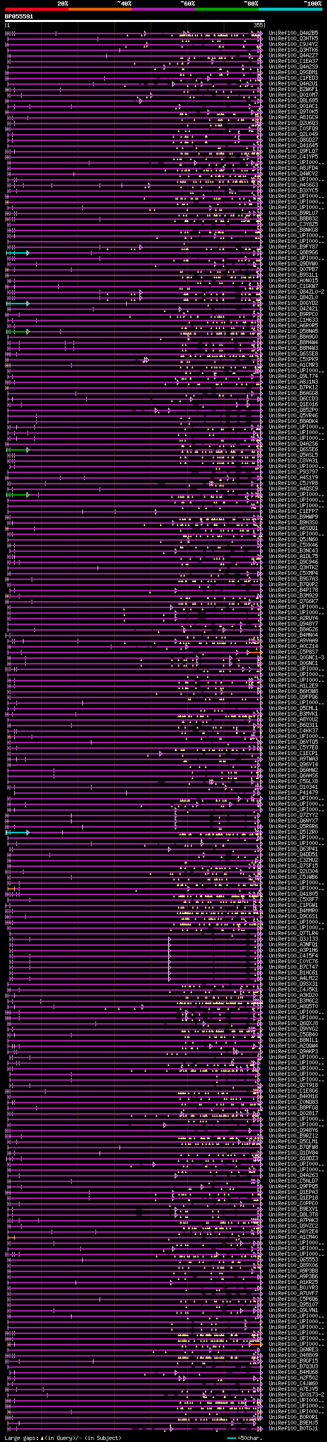Select the UniRef100_O48809 label
Screen dimensions: 327x1442
(293, 1355)
